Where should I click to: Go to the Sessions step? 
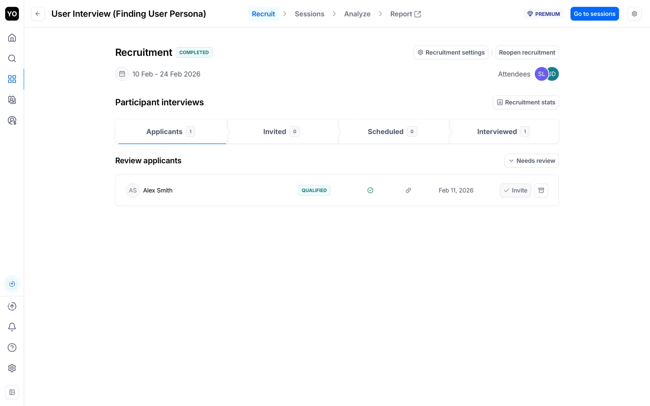pos(309,14)
